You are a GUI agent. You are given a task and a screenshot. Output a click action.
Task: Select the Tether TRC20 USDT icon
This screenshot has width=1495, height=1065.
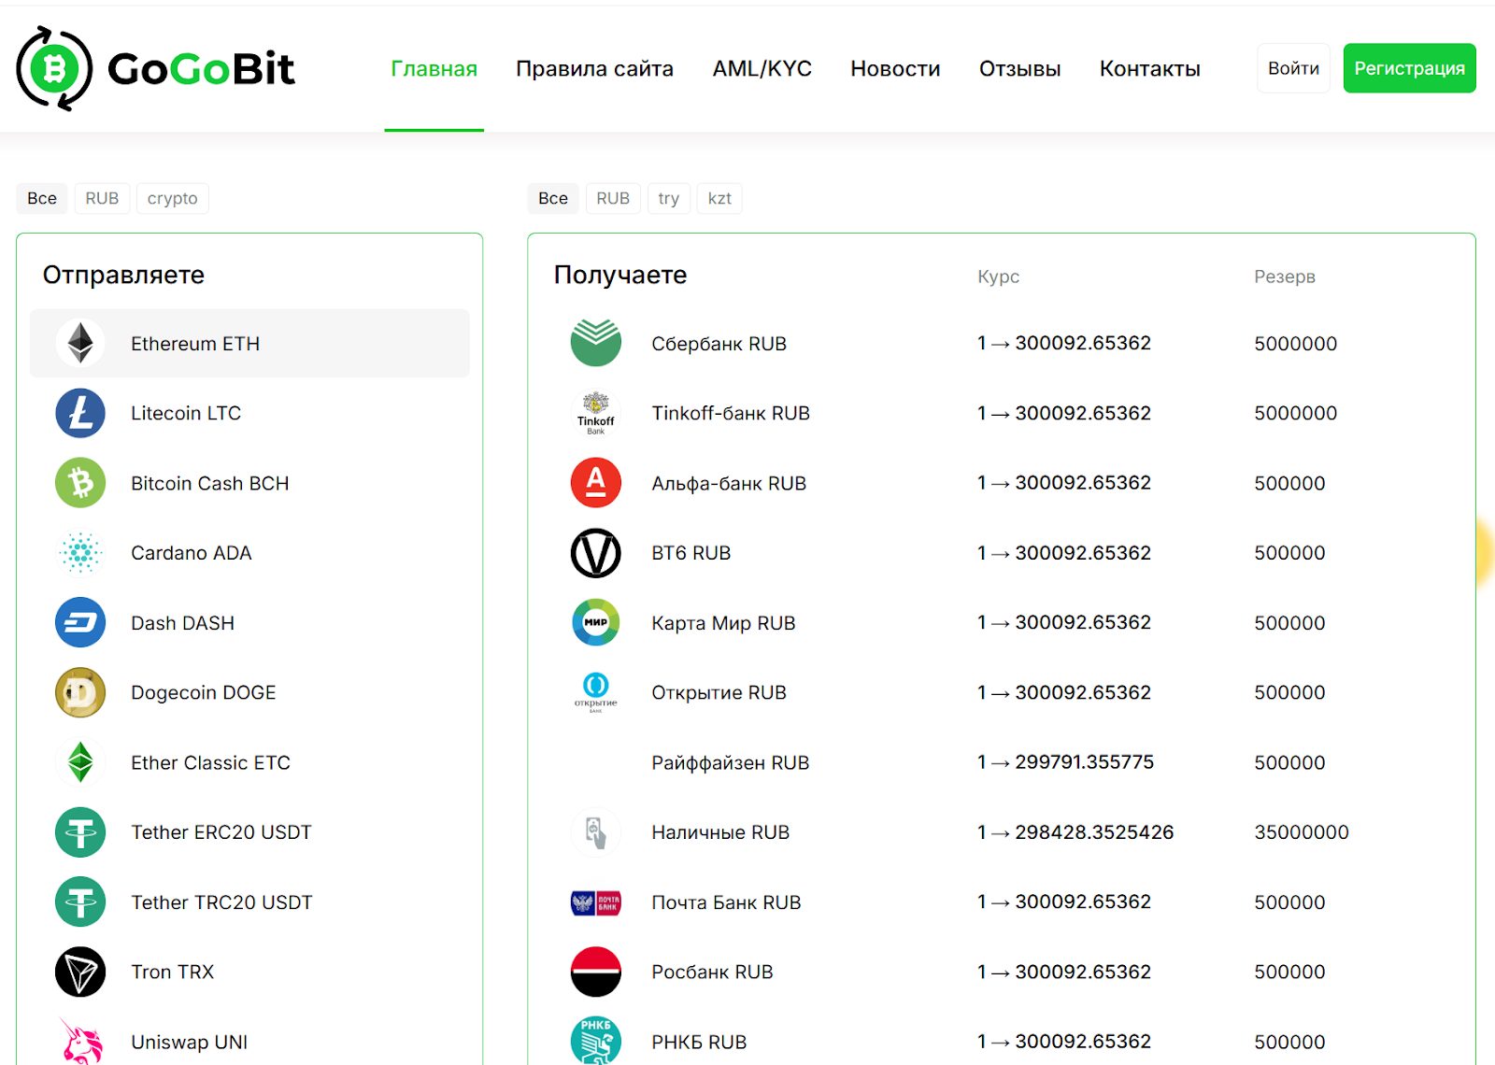coord(80,902)
